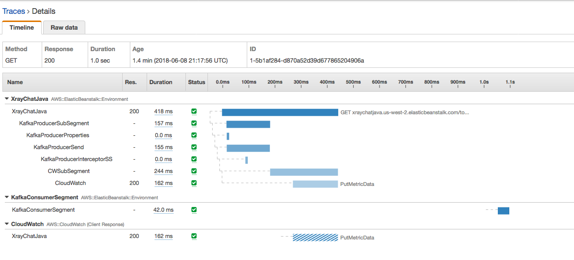Click the Name column header

(14, 82)
